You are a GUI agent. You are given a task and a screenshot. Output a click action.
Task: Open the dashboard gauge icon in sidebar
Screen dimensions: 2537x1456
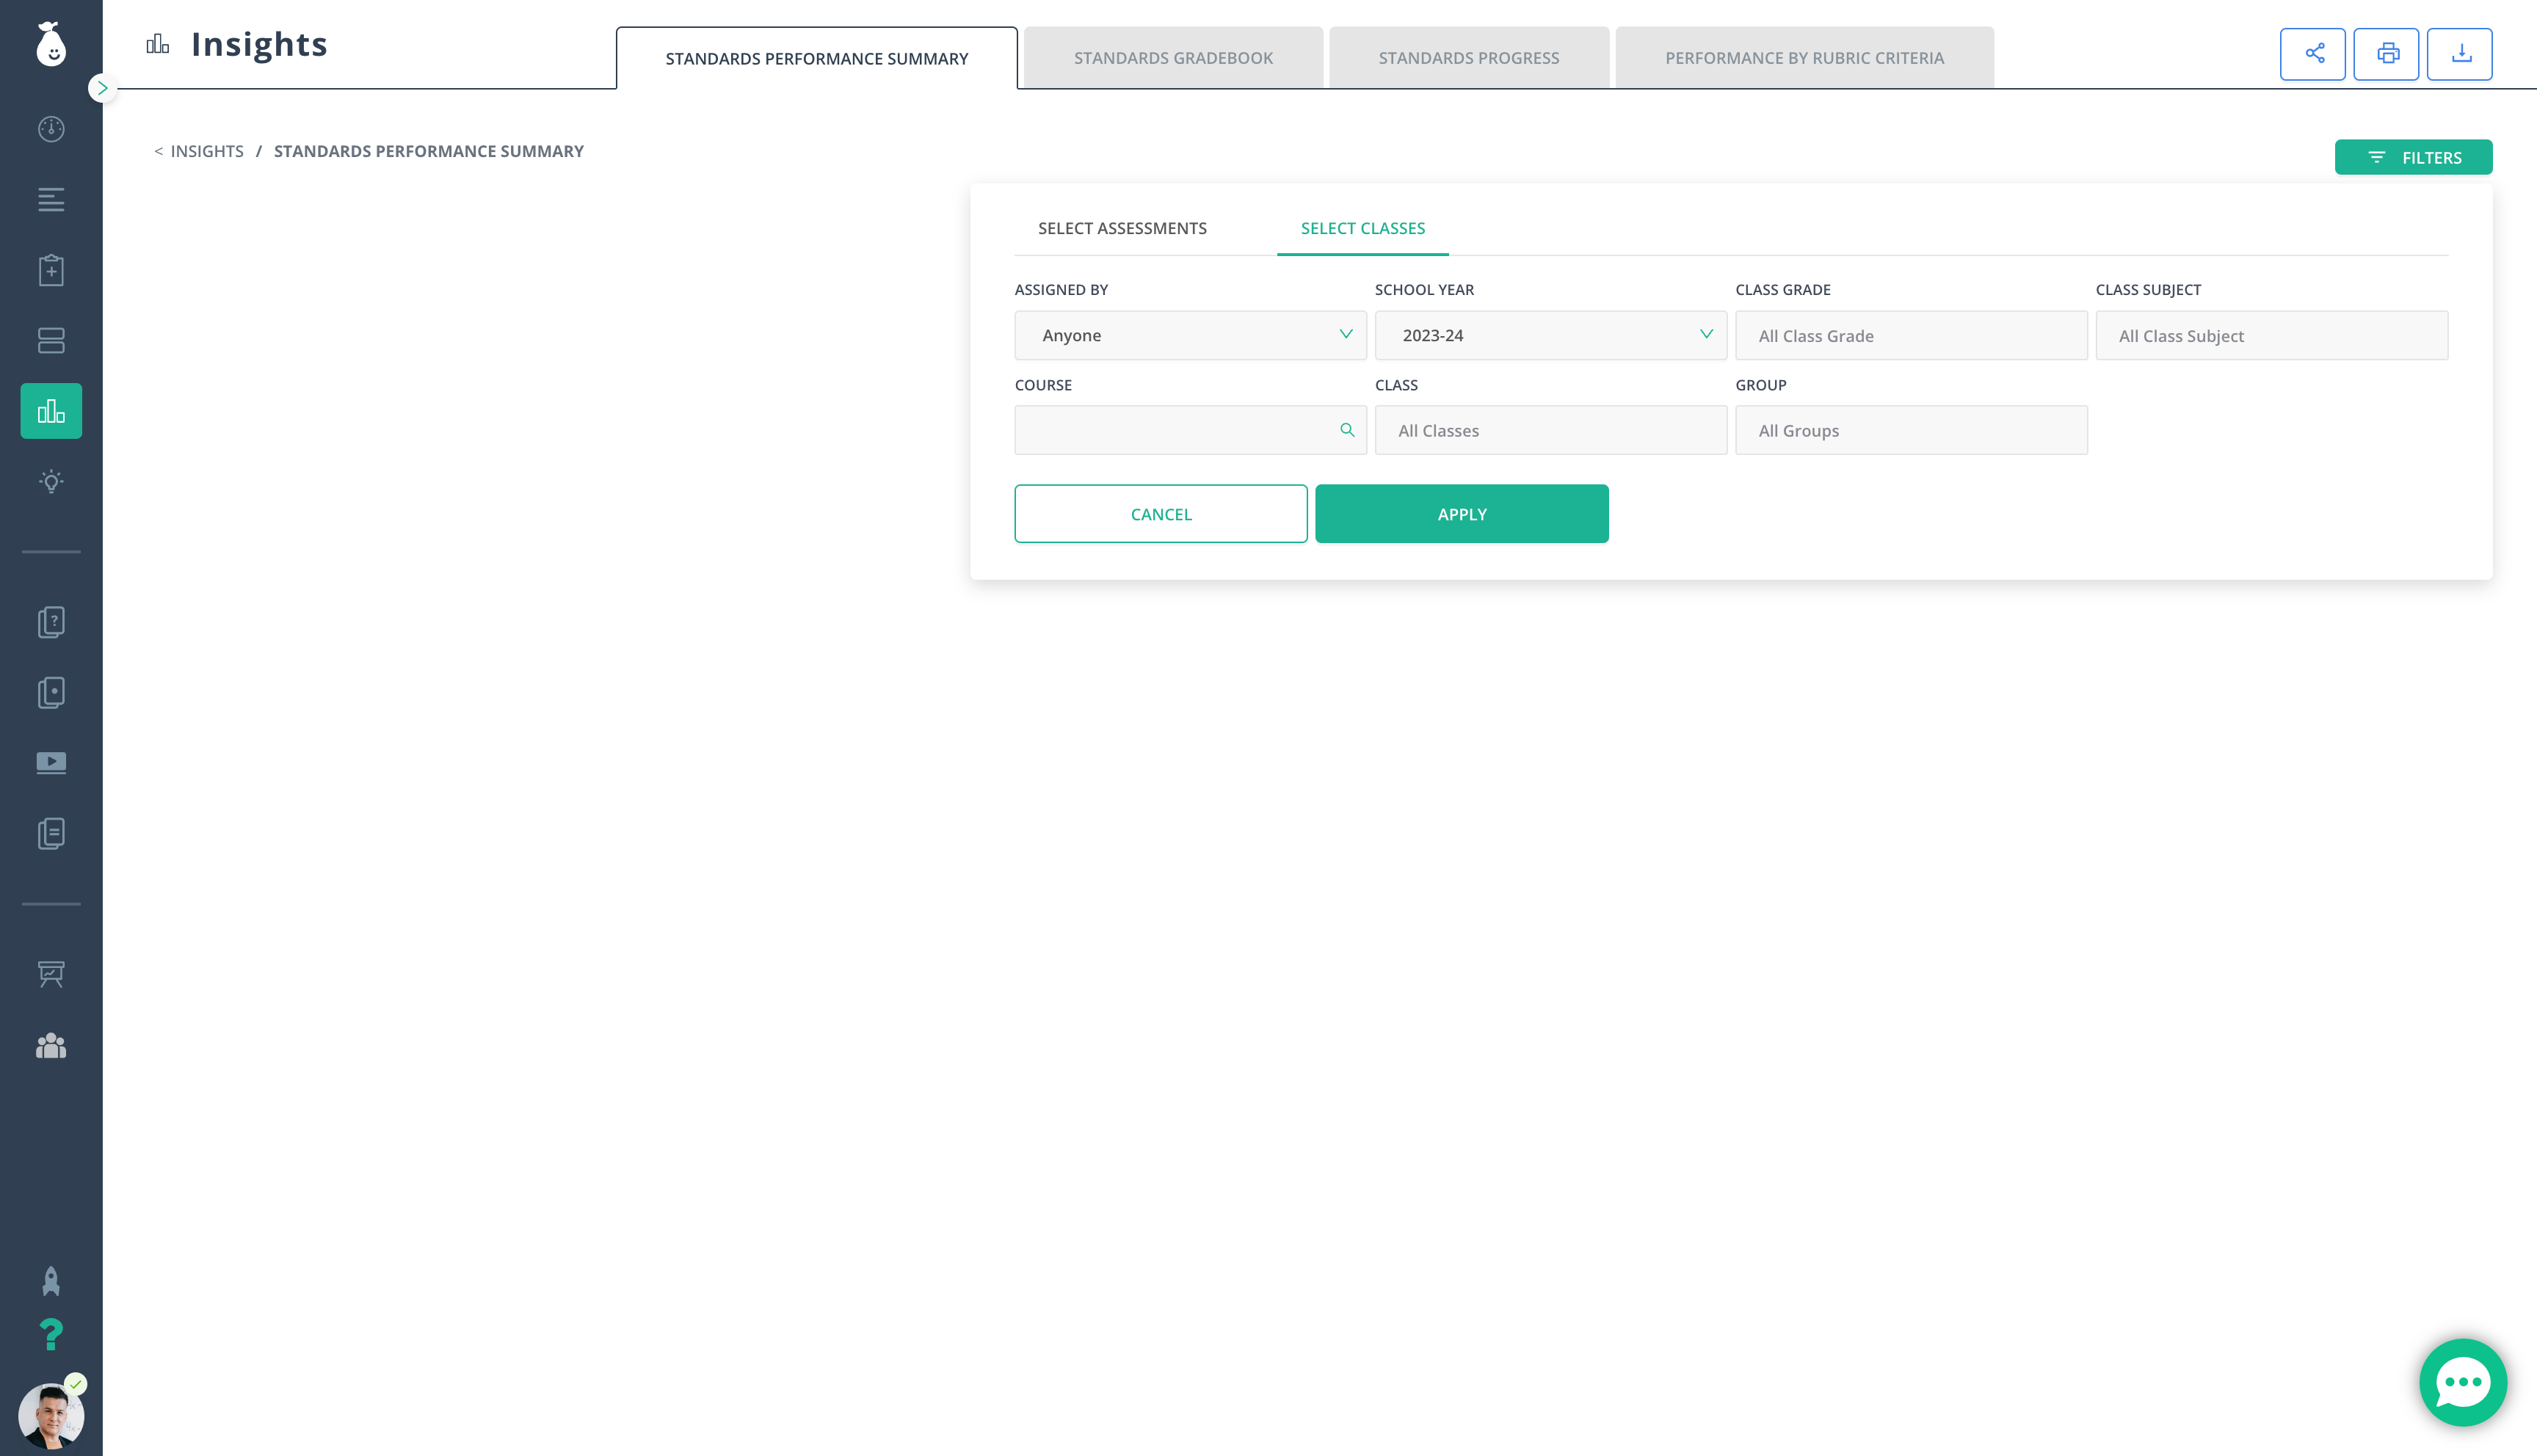point(51,129)
